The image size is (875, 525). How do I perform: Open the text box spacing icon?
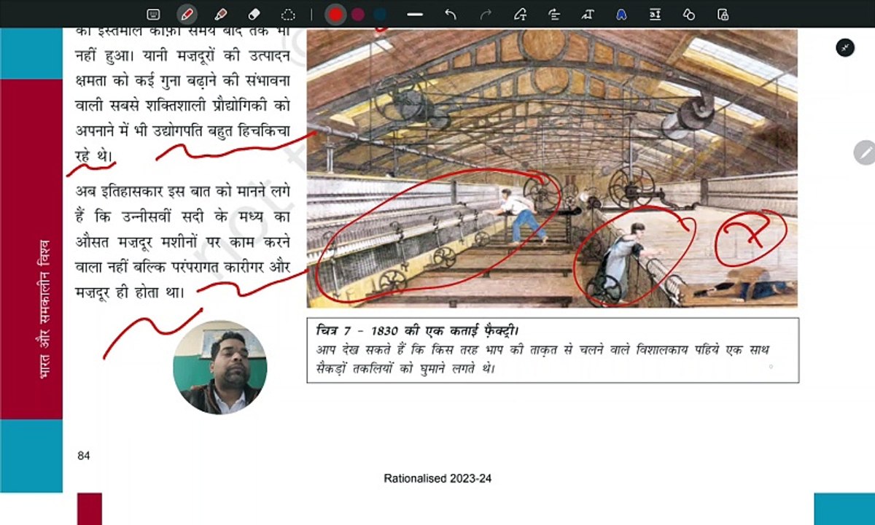click(655, 14)
